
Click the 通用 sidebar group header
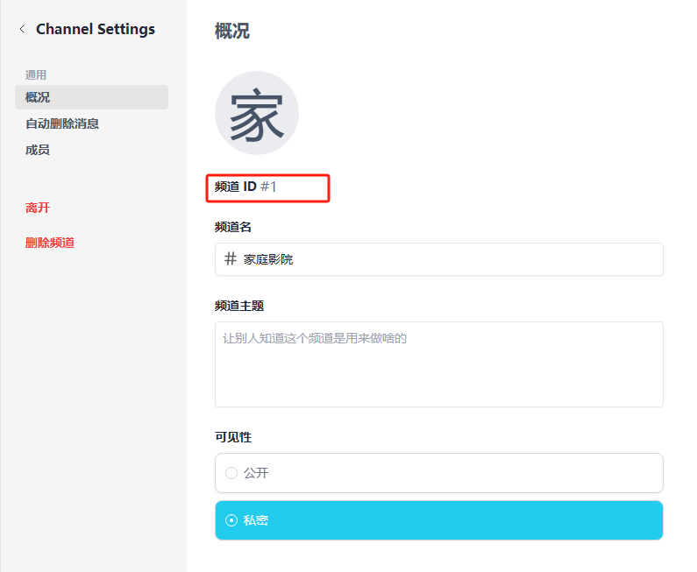coord(36,75)
